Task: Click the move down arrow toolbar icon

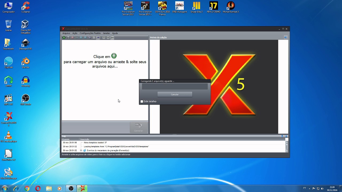Action: click(x=81, y=38)
